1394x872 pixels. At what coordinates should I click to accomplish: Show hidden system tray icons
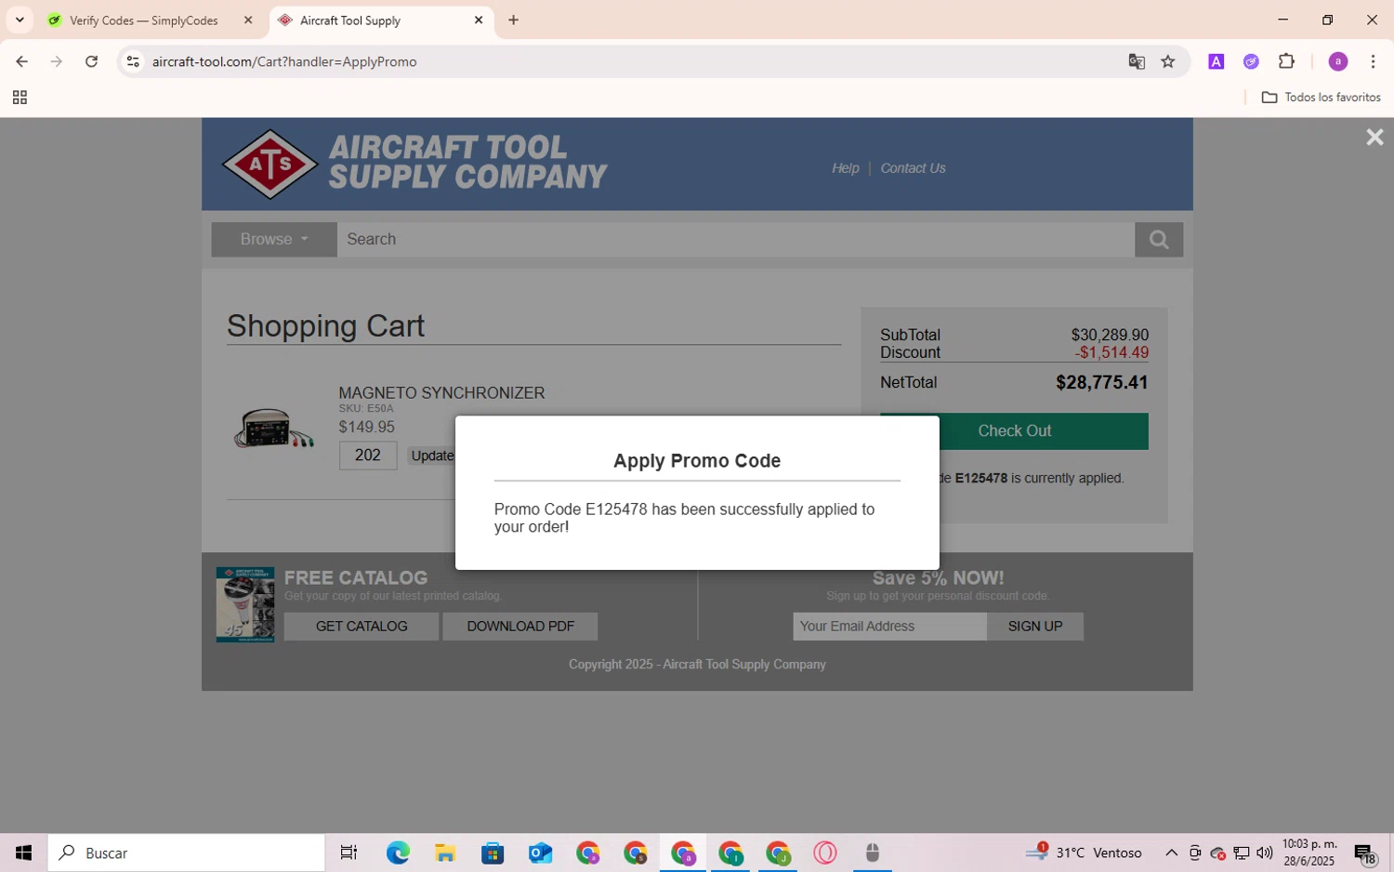tap(1171, 852)
